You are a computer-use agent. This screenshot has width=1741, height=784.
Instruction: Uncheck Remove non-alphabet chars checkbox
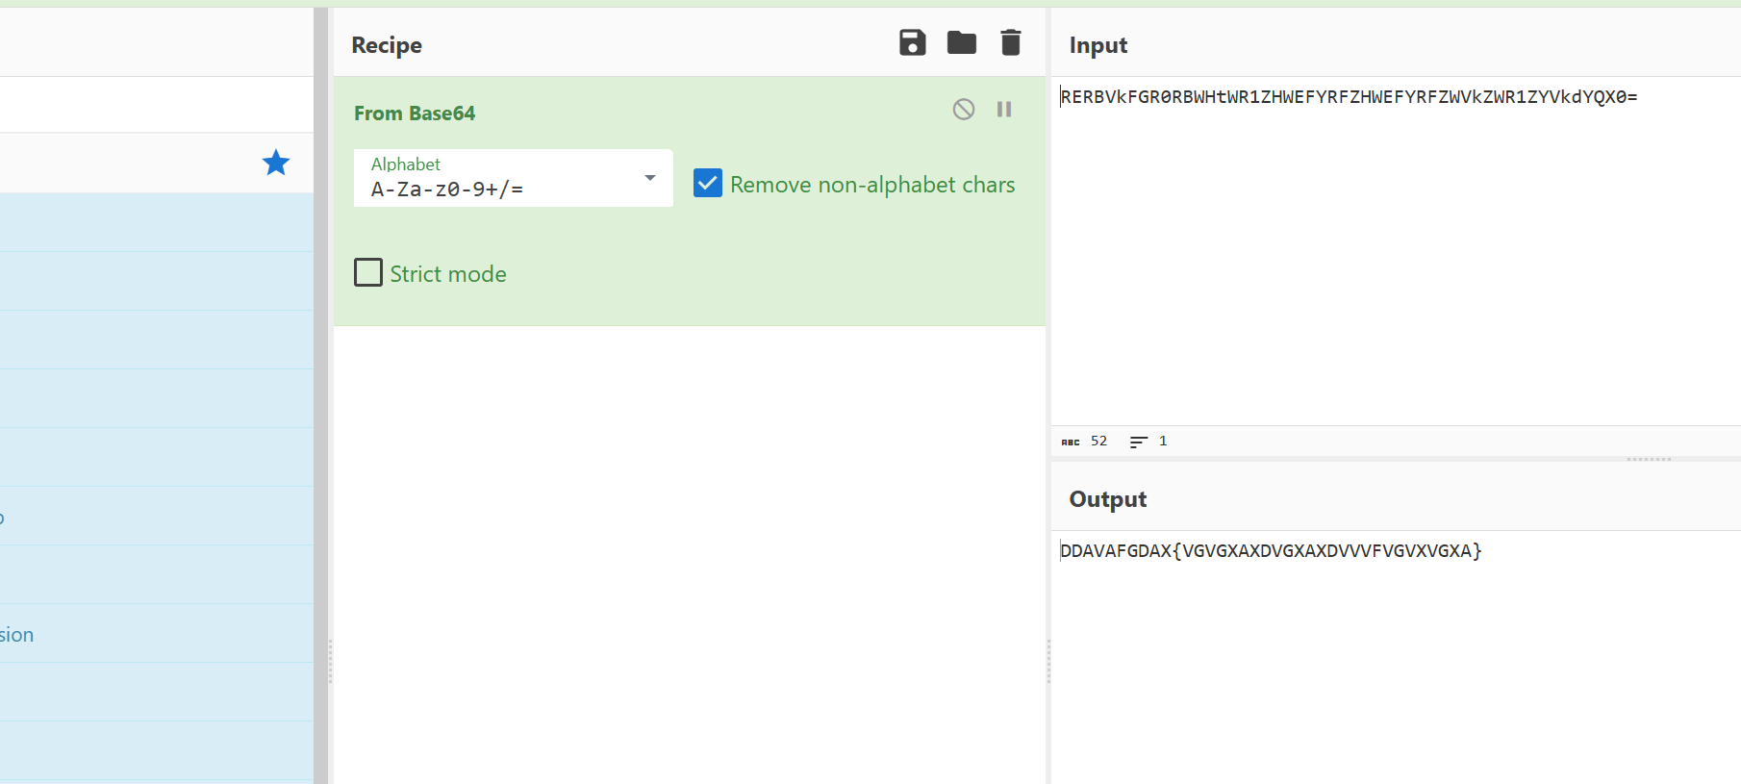click(708, 184)
